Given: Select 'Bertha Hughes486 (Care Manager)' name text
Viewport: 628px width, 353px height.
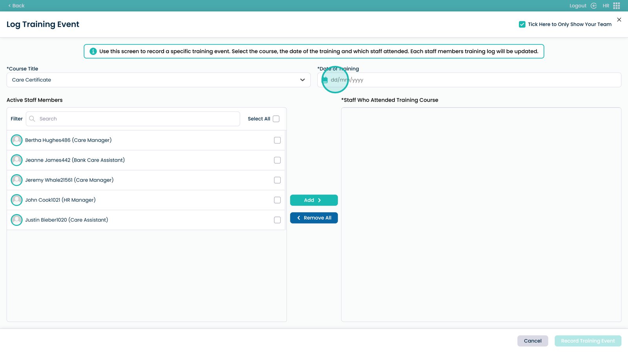Looking at the screenshot, I should (68, 140).
